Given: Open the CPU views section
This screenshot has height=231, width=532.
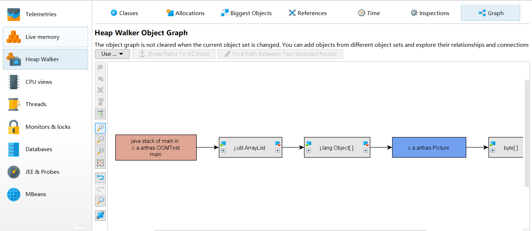Looking at the screenshot, I should coord(39,82).
